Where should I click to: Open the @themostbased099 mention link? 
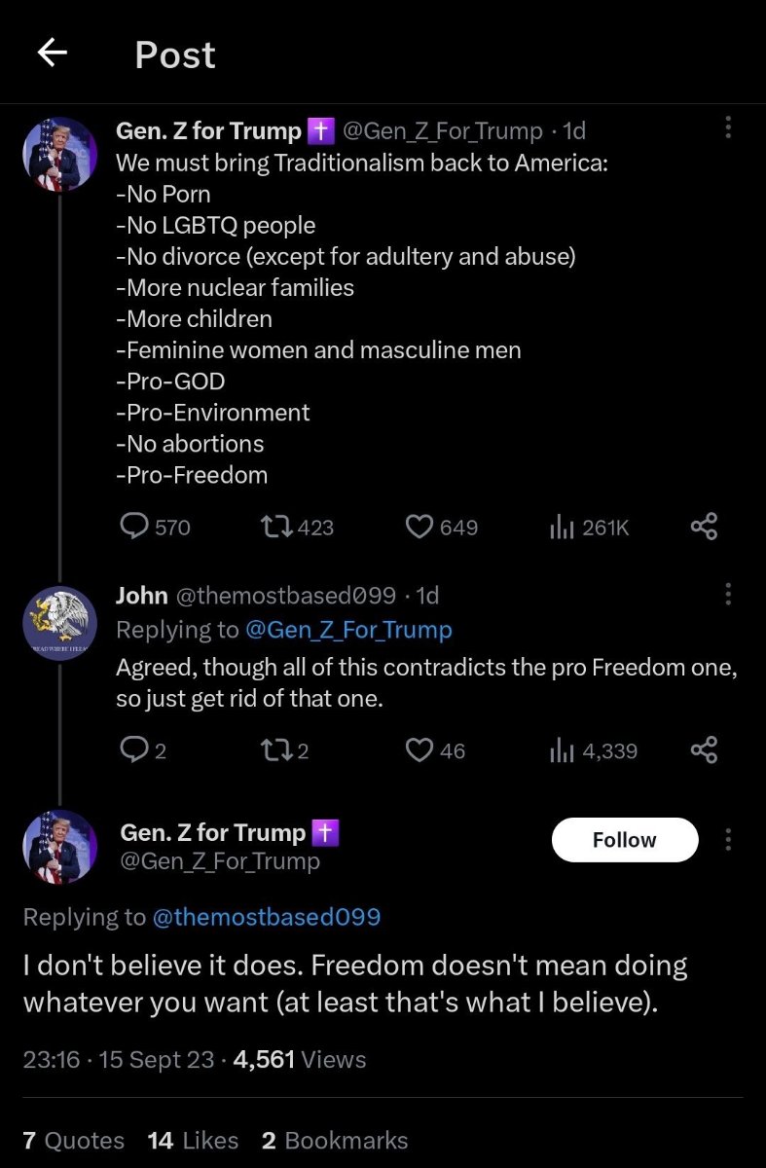point(262,917)
